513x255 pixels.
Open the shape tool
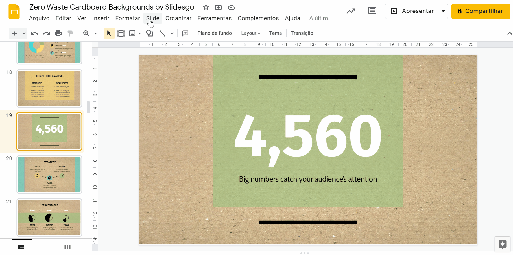coord(150,33)
